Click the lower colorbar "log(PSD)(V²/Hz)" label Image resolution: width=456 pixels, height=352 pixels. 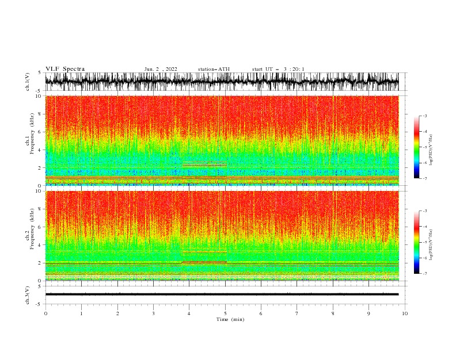click(x=431, y=245)
